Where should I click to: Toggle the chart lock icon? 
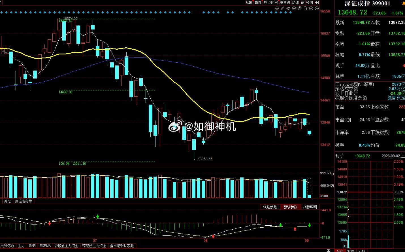pos(305,8)
